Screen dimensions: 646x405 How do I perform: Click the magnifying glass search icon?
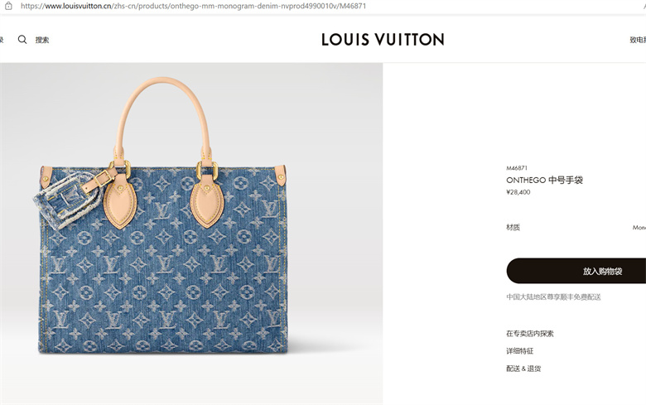(22, 40)
